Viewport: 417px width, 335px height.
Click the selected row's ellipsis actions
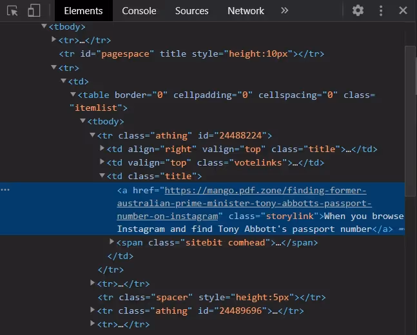pyautogui.click(x=5, y=189)
